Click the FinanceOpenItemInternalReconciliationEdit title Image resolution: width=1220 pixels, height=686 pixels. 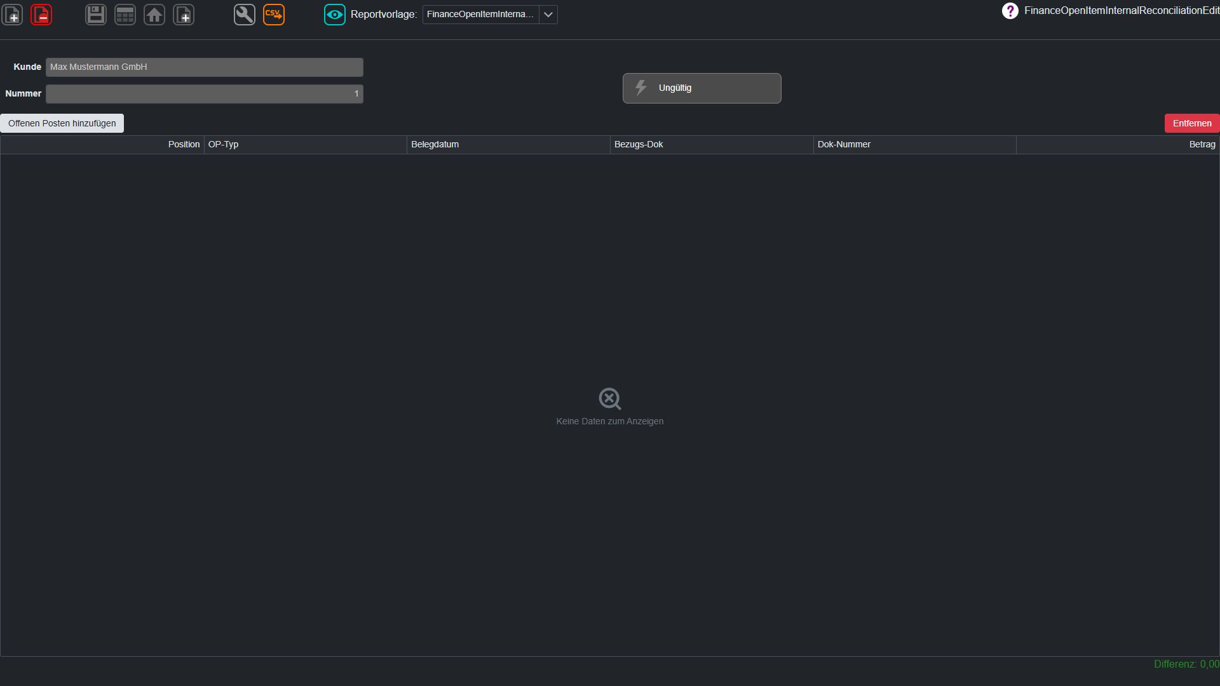coord(1122,11)
